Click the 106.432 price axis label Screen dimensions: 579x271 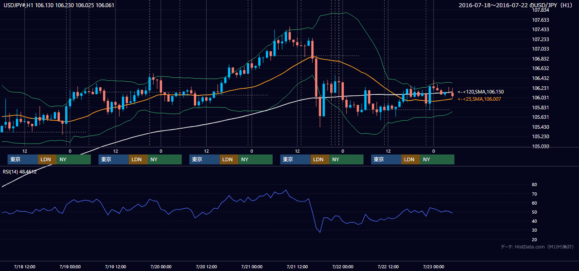pos(541,78)
